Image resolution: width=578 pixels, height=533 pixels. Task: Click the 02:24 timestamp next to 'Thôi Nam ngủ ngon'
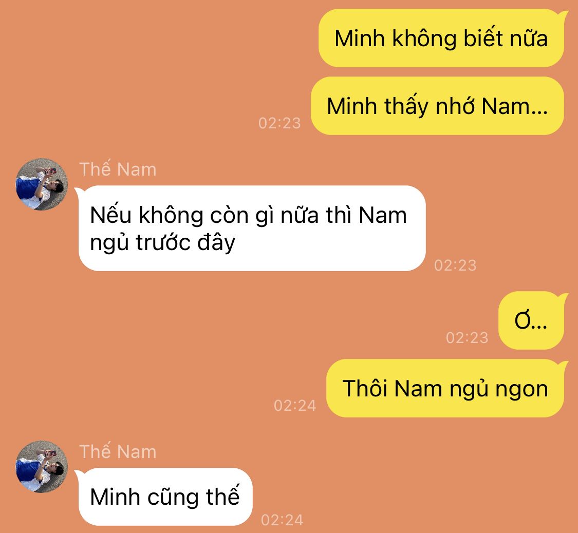(295, 406)
